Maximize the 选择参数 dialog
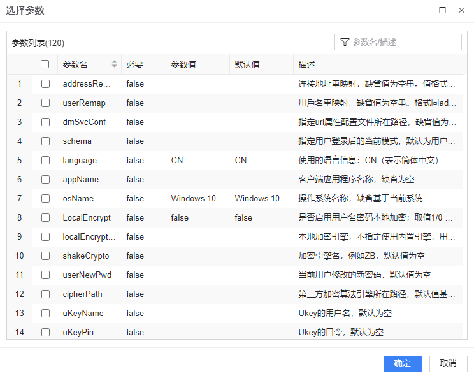 (442, 10)
